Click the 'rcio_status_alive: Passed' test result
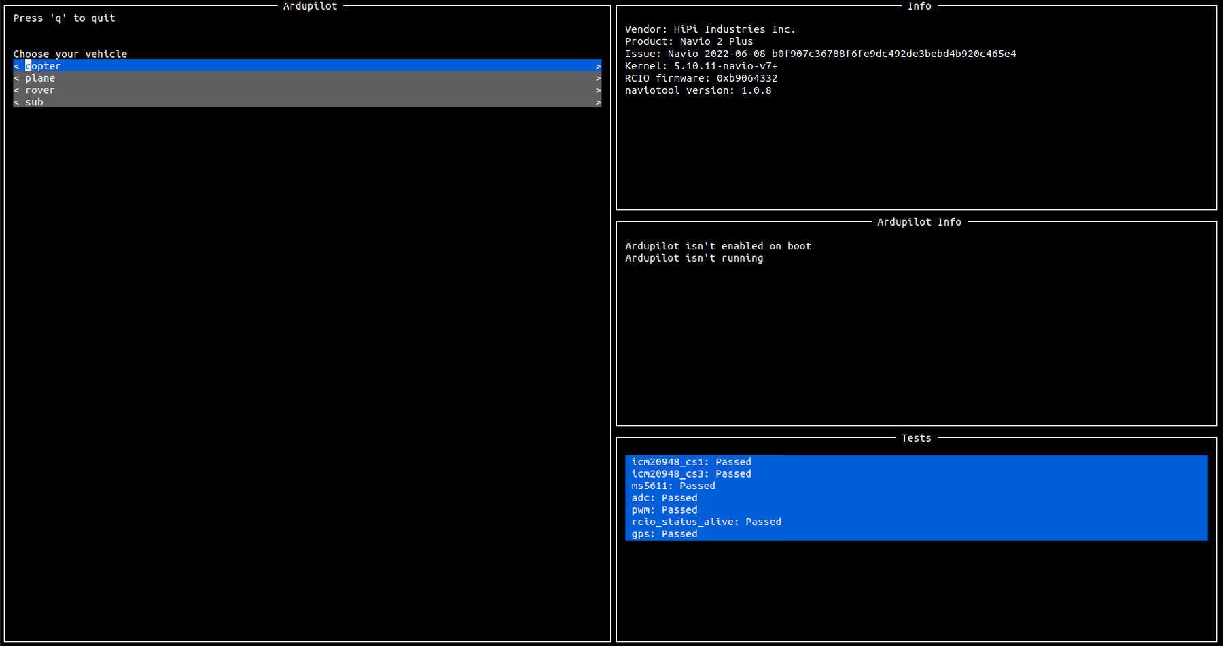1223x646 pixels. [x=707, y=522]
